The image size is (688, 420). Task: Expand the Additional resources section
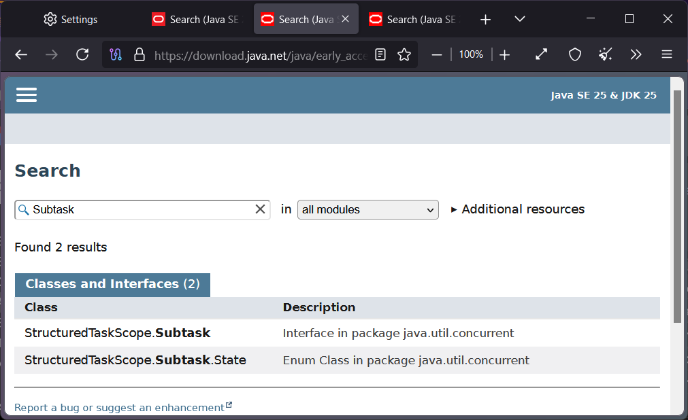tap(517, 209)
